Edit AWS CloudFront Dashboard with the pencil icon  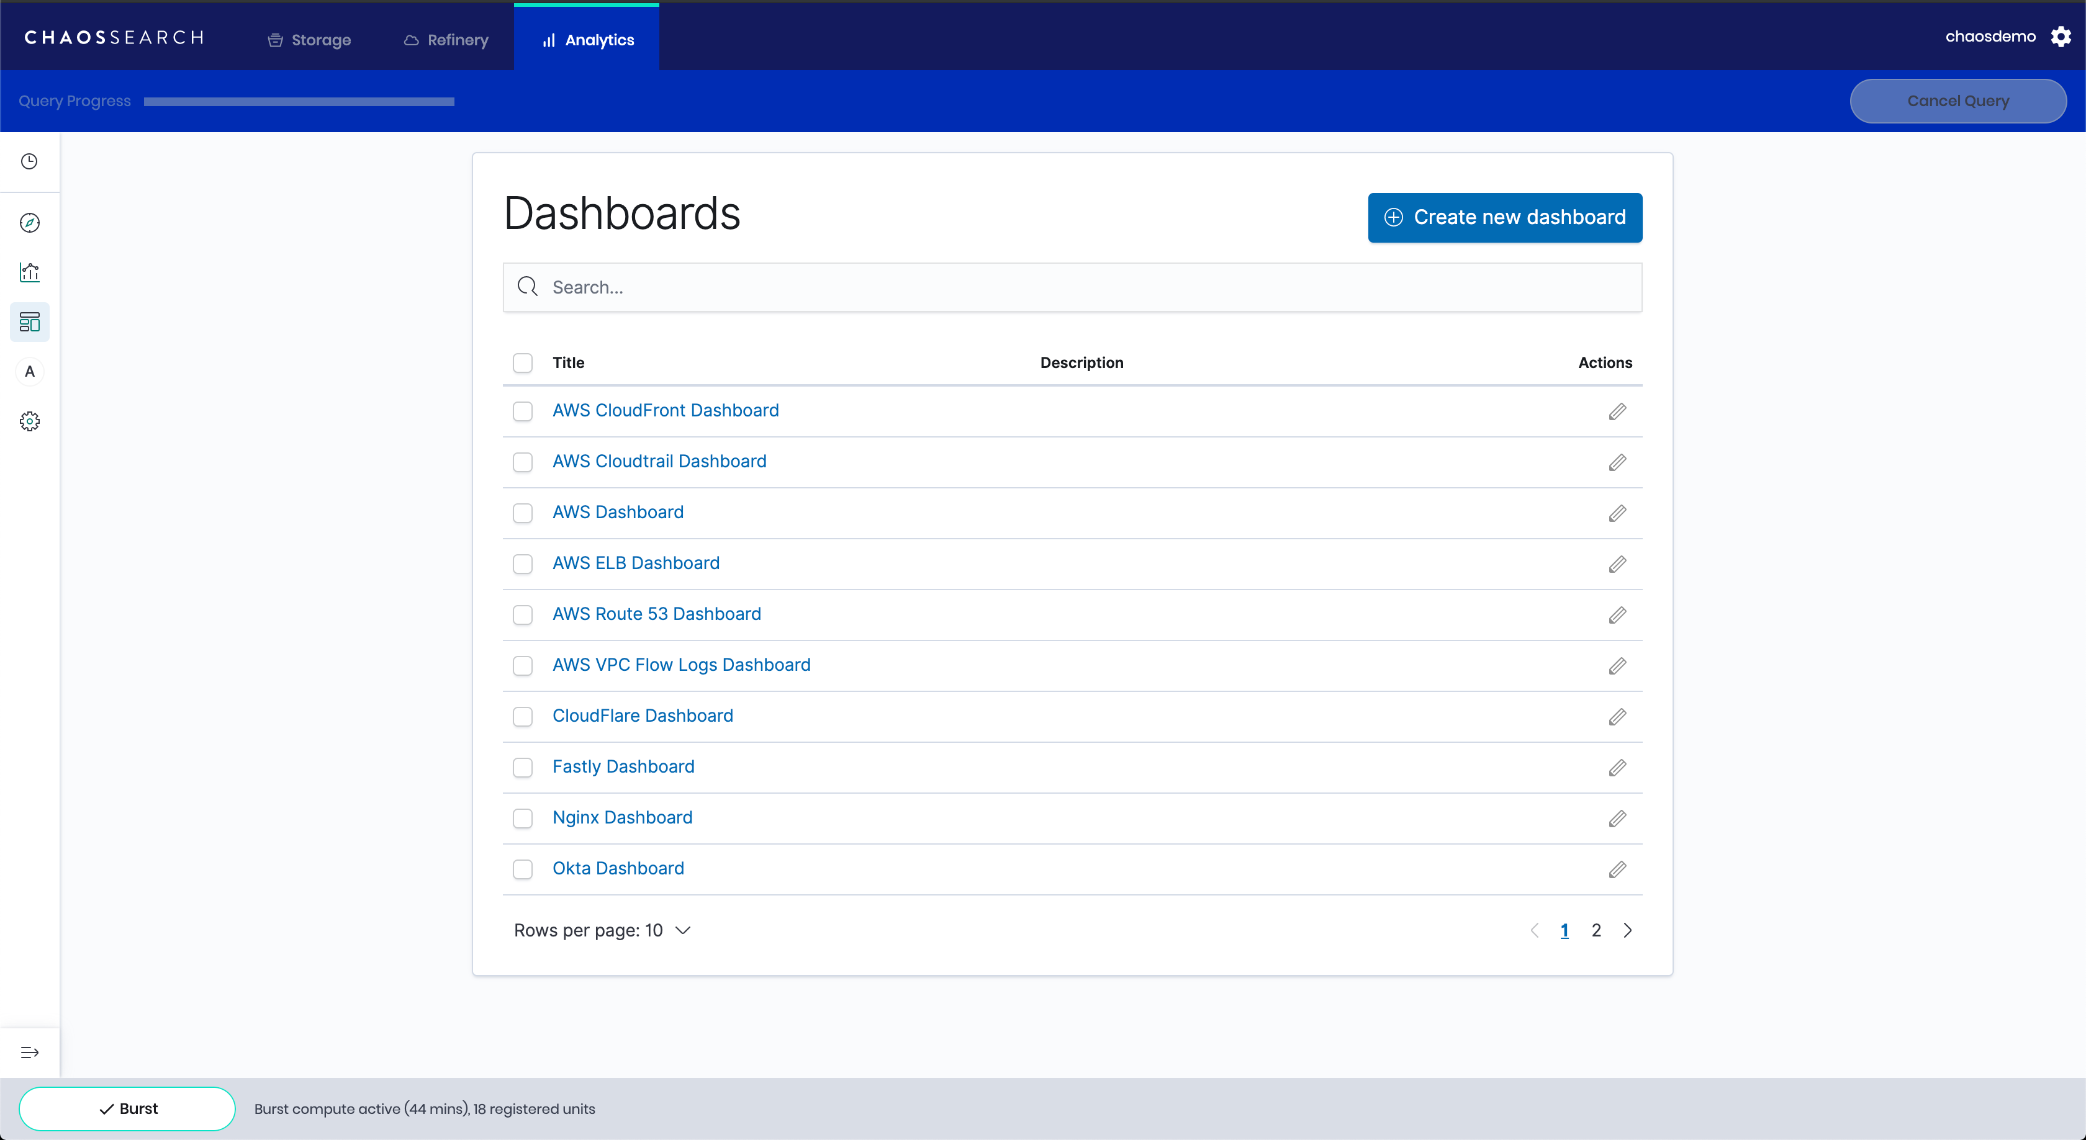click(1617, 411)
